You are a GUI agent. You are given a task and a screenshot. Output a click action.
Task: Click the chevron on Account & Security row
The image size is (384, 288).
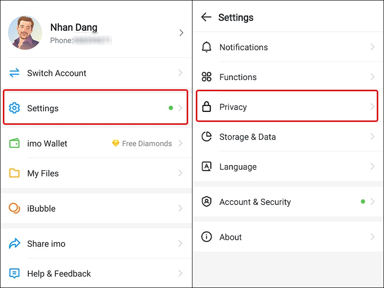click(372, 201)
